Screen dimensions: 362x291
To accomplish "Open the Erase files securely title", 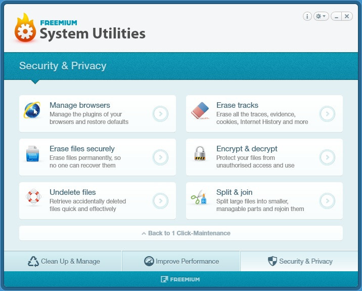I will [x=82, y=149].
